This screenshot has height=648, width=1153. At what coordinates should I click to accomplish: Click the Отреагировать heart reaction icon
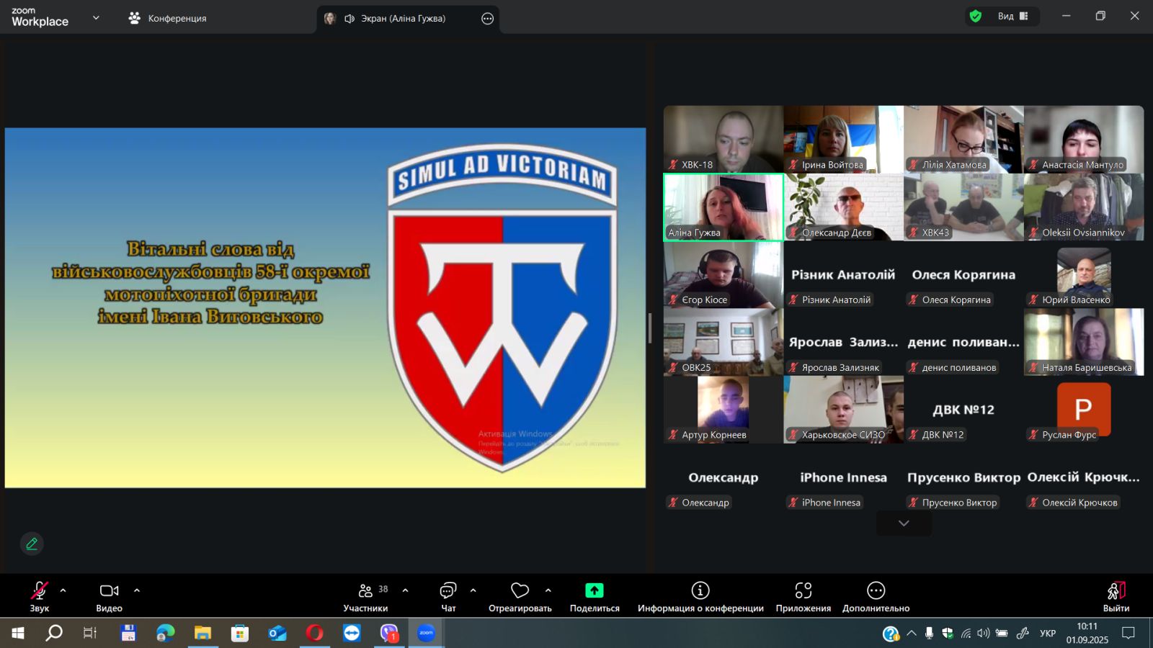[520, 591]
